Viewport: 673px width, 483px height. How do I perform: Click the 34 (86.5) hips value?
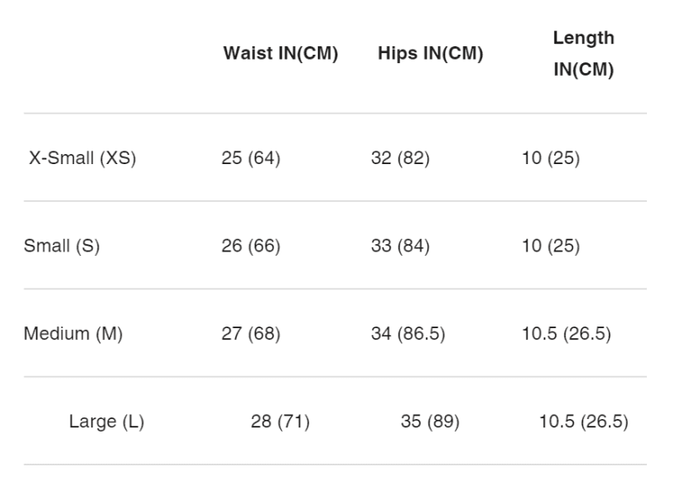pos(408,333)
